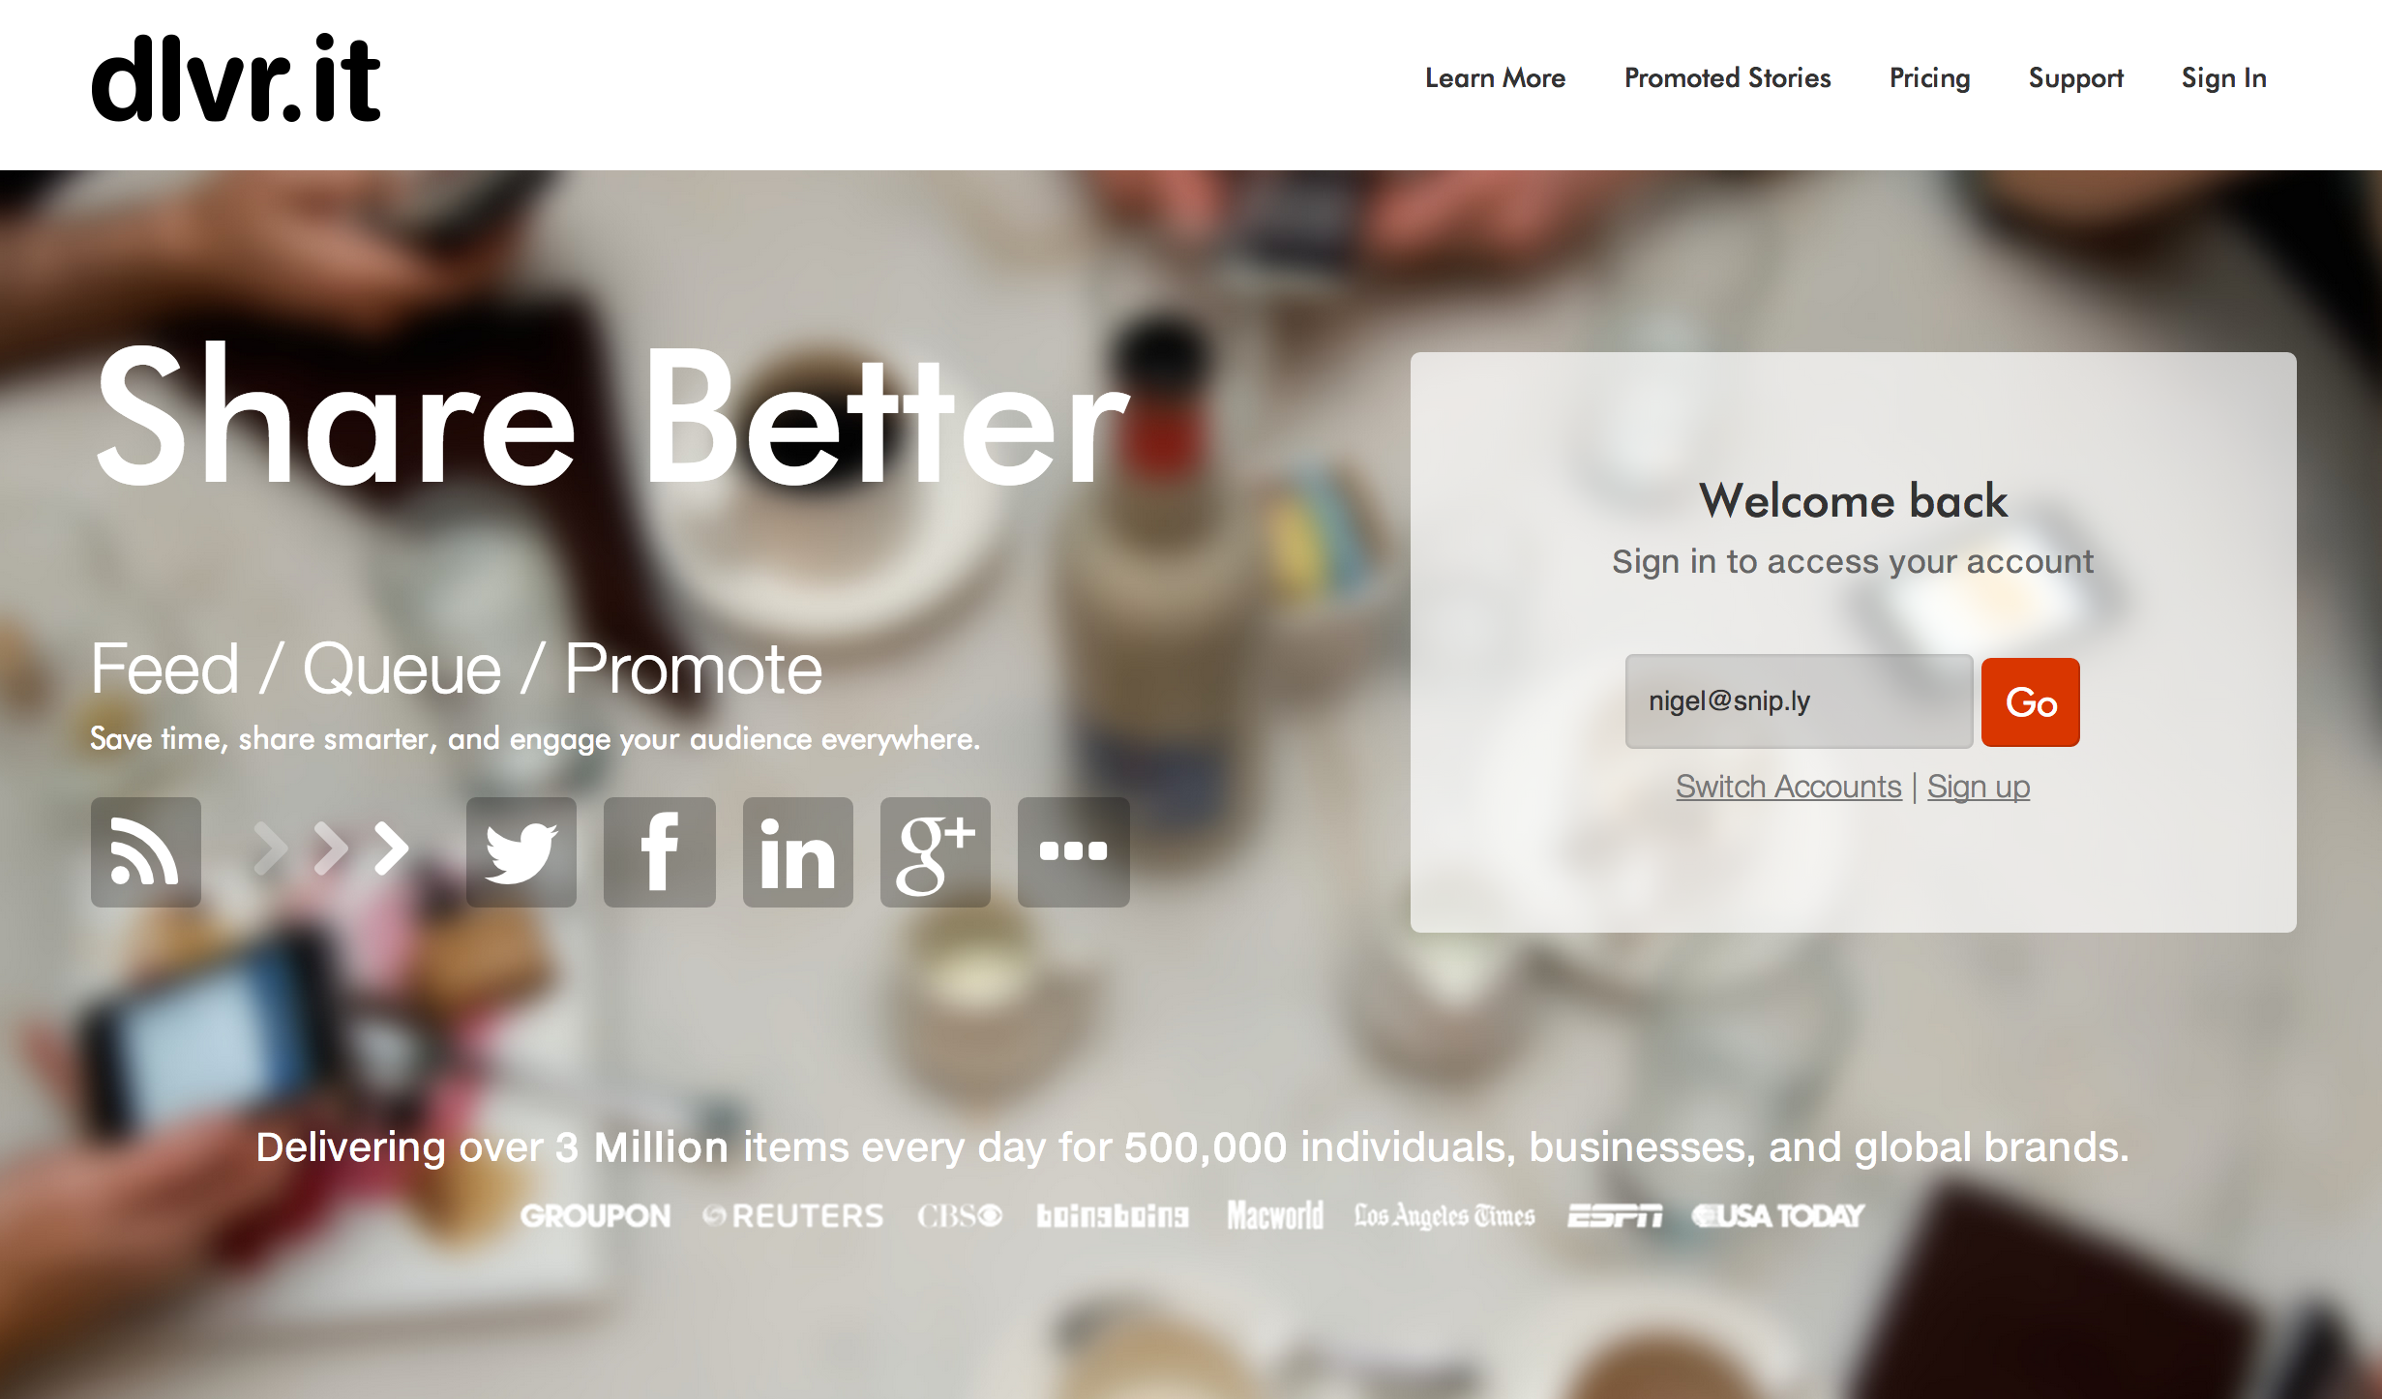This screenshot has width=2382, height=1399.
Task: Click the dlvr.it logo
Action: click(x=248, y=78)
